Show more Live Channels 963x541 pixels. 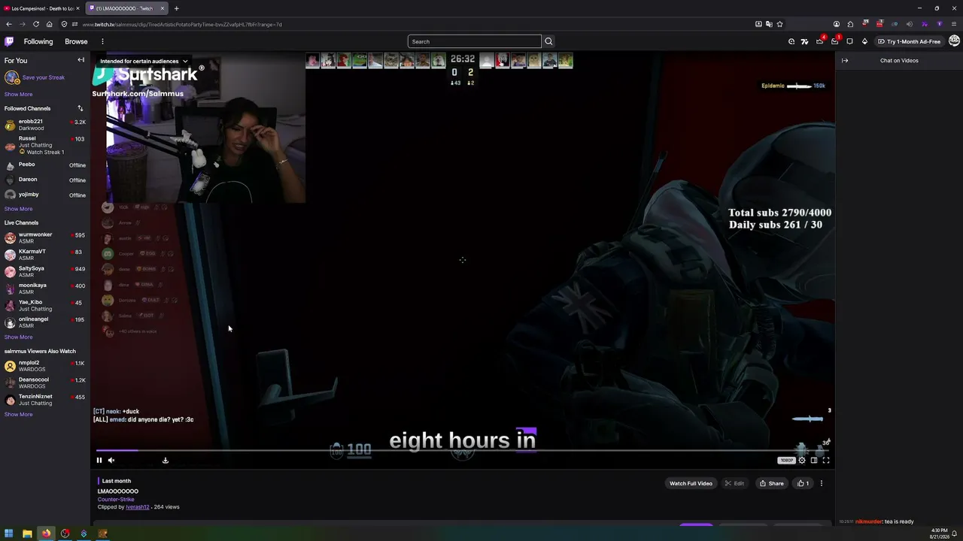click(x=18, y=337)
